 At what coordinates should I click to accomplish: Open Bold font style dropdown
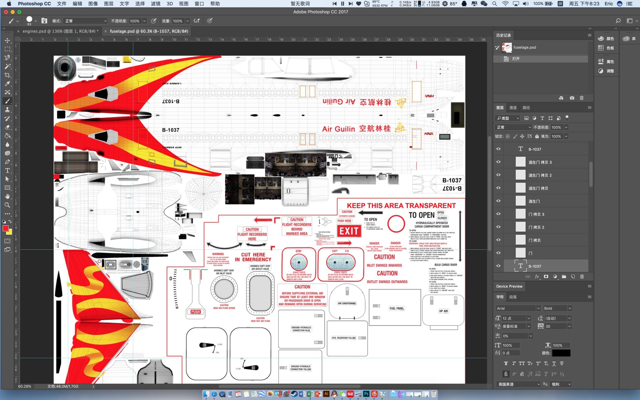557,308
